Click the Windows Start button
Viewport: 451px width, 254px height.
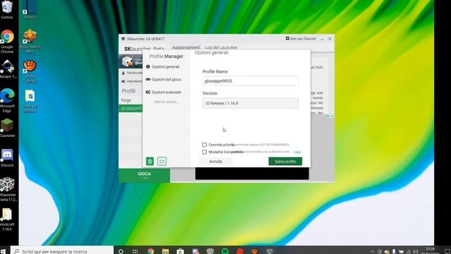4,251
